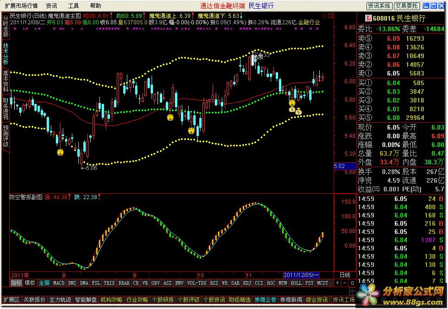Open the 个股研报 bottom tab
Image resolution: width=448 pixels, height=309 pixels.
pos(163,299)
